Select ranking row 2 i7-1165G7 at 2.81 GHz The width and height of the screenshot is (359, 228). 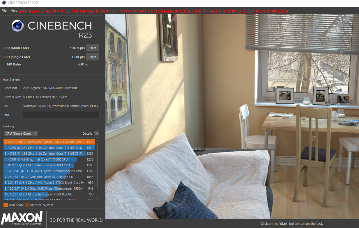[49, 148]
